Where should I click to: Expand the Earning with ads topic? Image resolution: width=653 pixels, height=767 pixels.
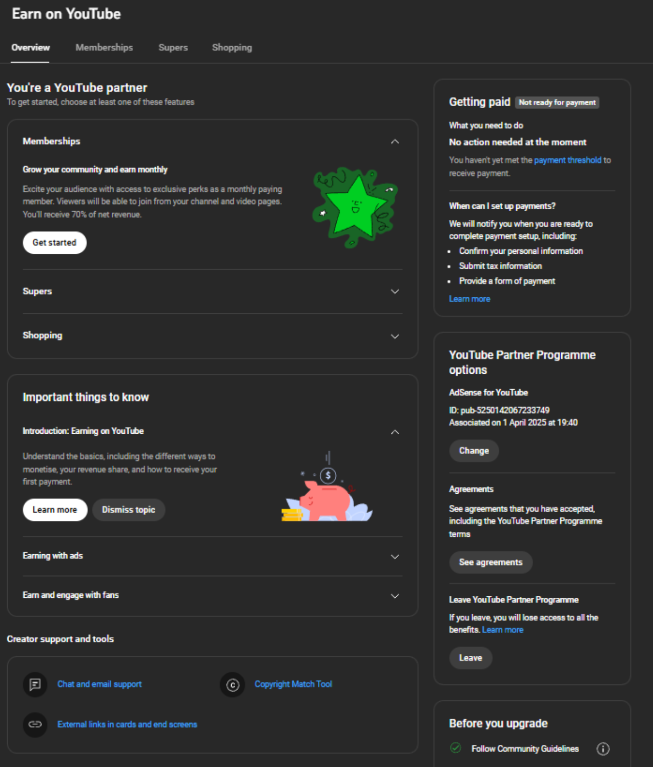click(x=395, y=557)
